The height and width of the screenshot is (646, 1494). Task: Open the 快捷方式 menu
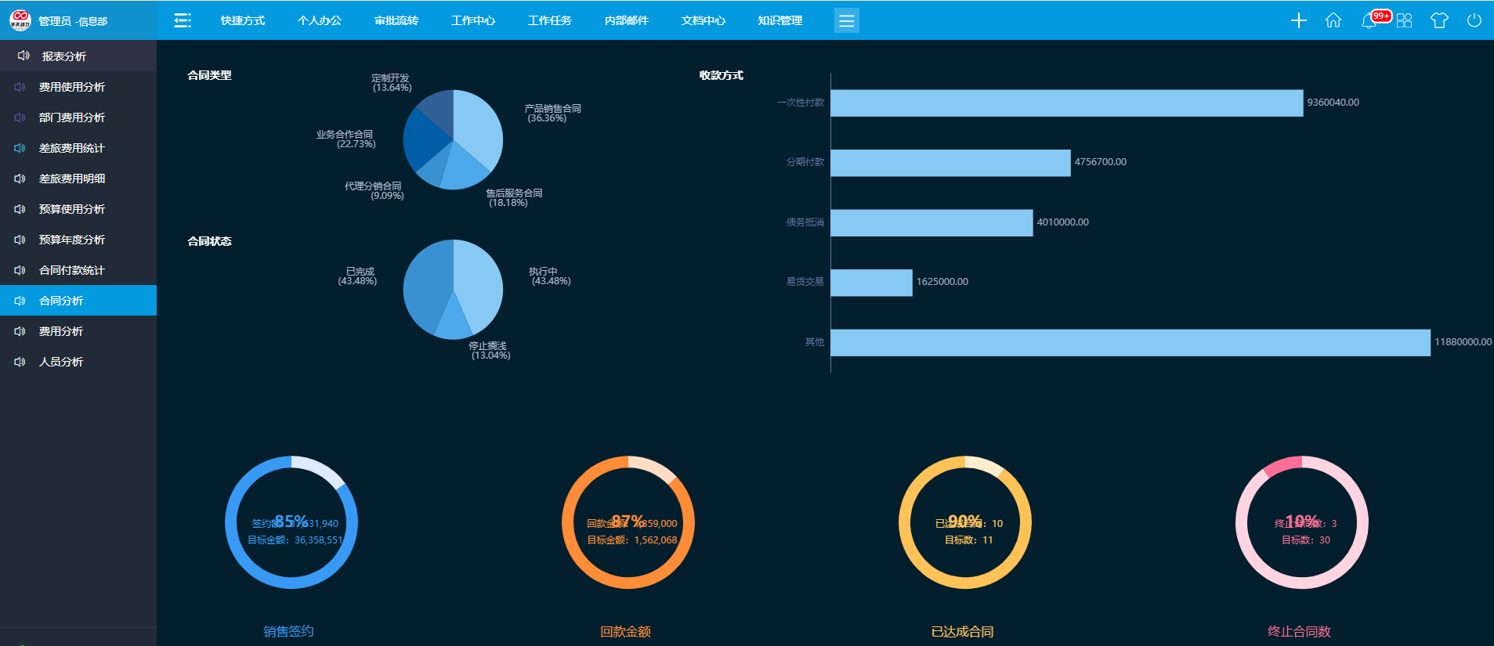point(242,20)
